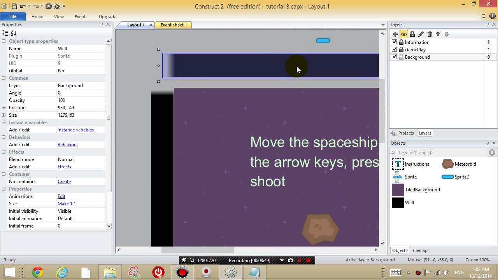The width and height of the screenshot is (498, 280).
Task: Sort properties by category
Action: 5,33
